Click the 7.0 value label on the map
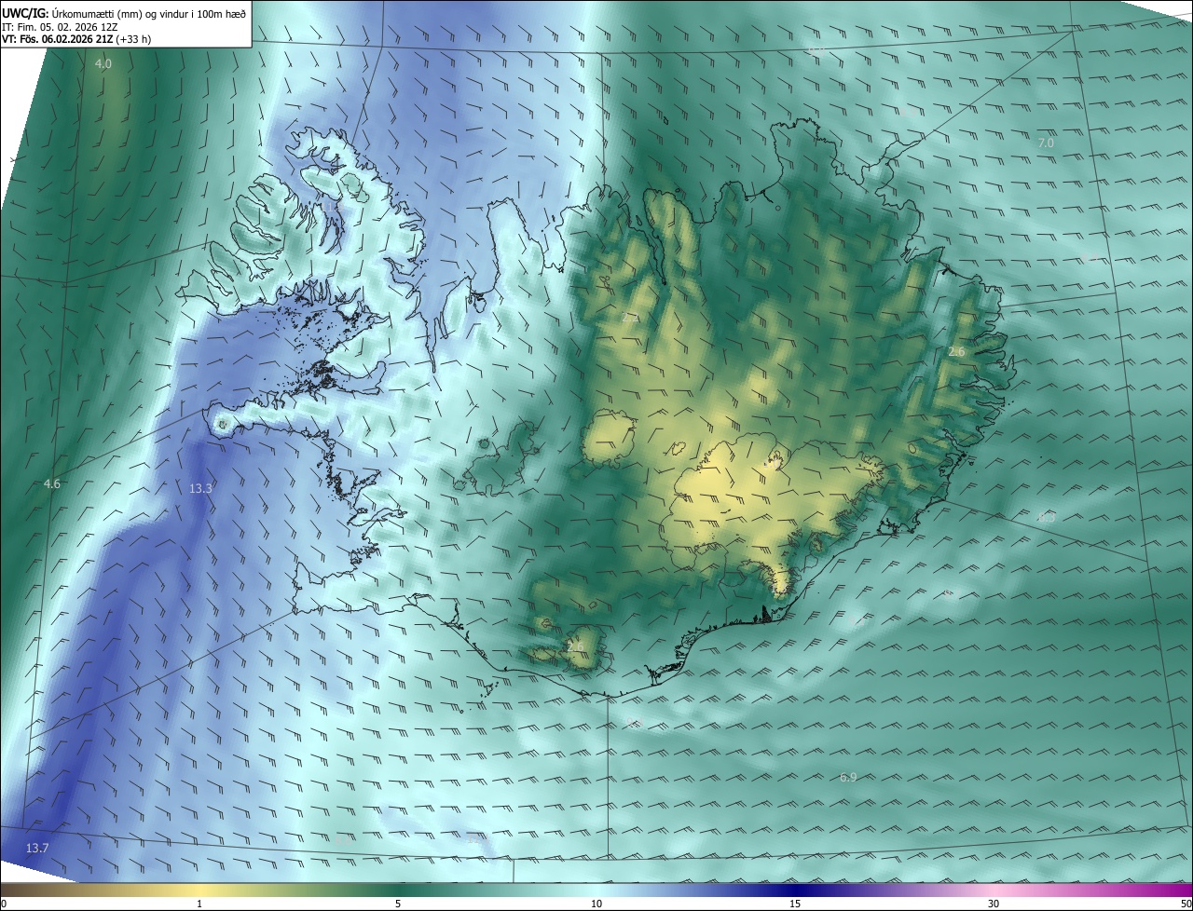The width and height of the screenshot is (1193, 911). 1046,143
